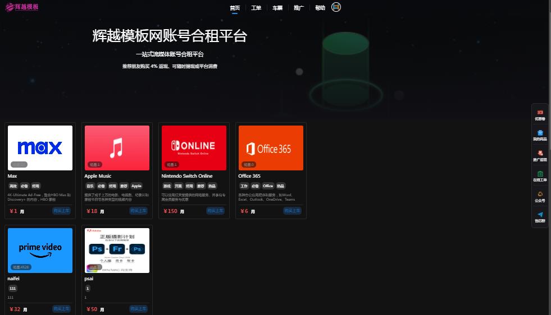Image resolution: width=551 pixels, height=315 pixels.
Task: Open the Adobe psai product thumbnail
Action: (x=117, y=250)
